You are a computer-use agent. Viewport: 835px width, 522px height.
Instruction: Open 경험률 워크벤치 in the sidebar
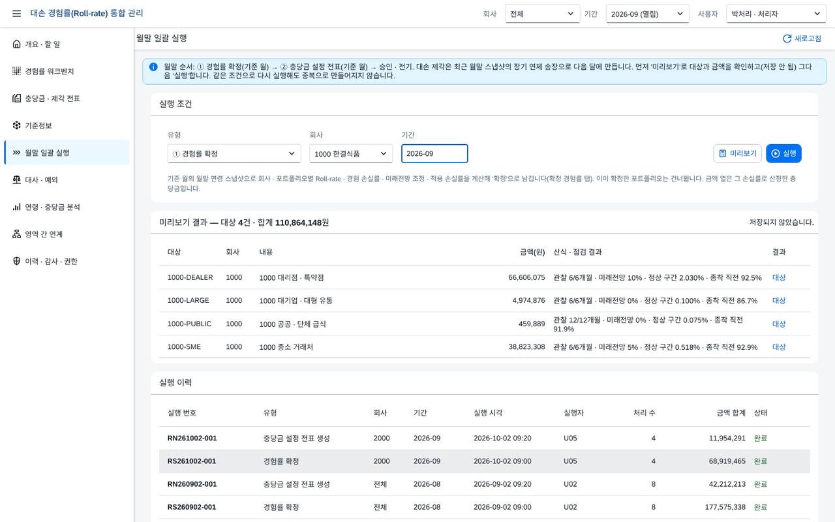pyautogui.click(x=67, y=71)
